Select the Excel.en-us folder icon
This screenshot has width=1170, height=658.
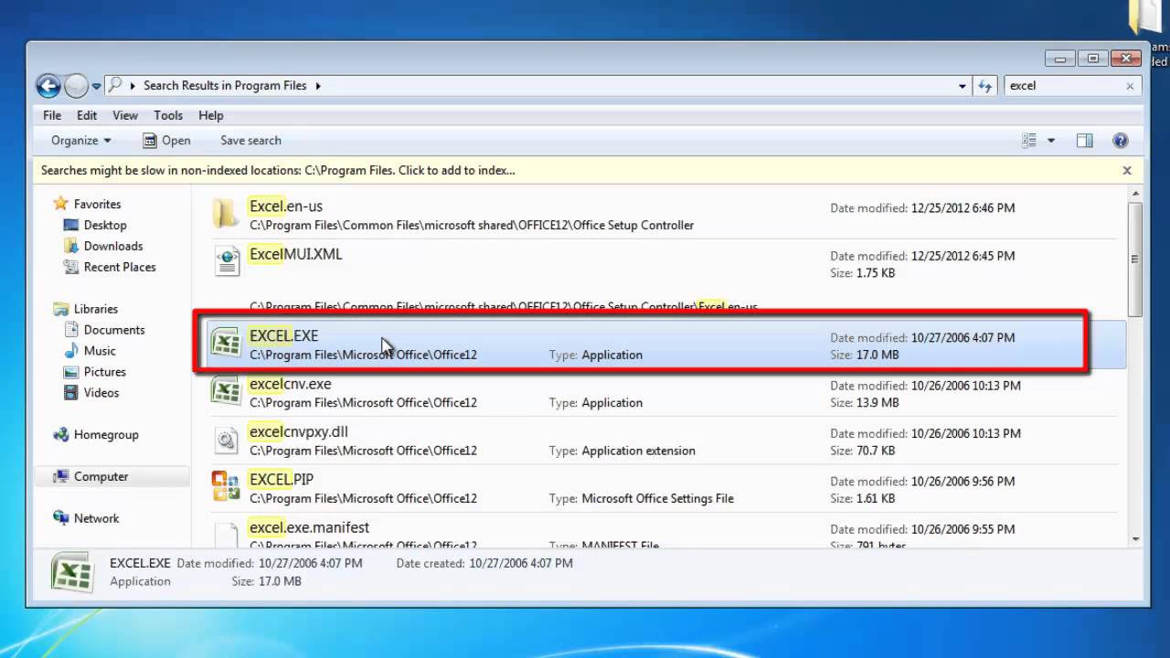click(x=226, y=212)
